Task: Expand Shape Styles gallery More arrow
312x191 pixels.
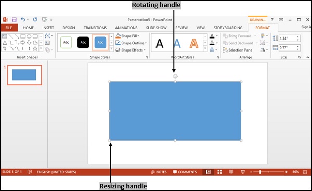Action: [111, 49]
